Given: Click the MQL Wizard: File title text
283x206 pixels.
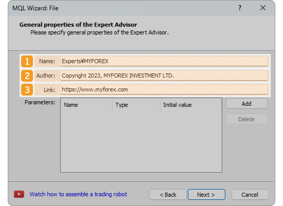Looking at the screenshot, I should pyautogui.click(x=35, y=8).
